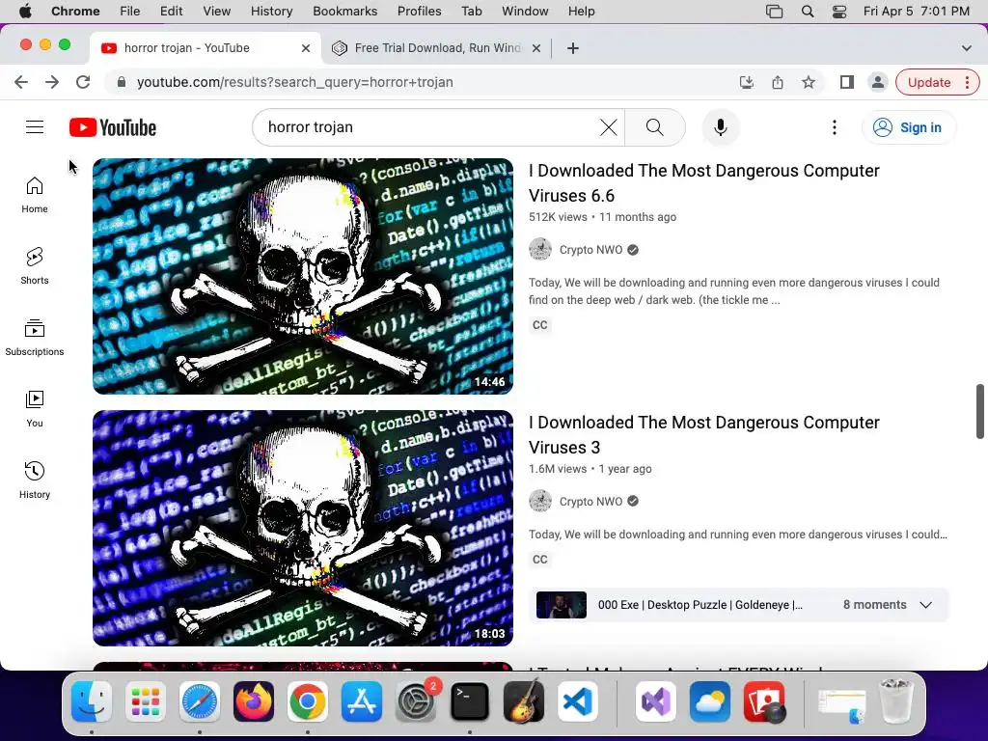View site info via the lock icon

point(122,82)
